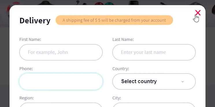Click the Region field at the bottom
Viewport: 215px width, 107px height.
[x=61, y=105]
